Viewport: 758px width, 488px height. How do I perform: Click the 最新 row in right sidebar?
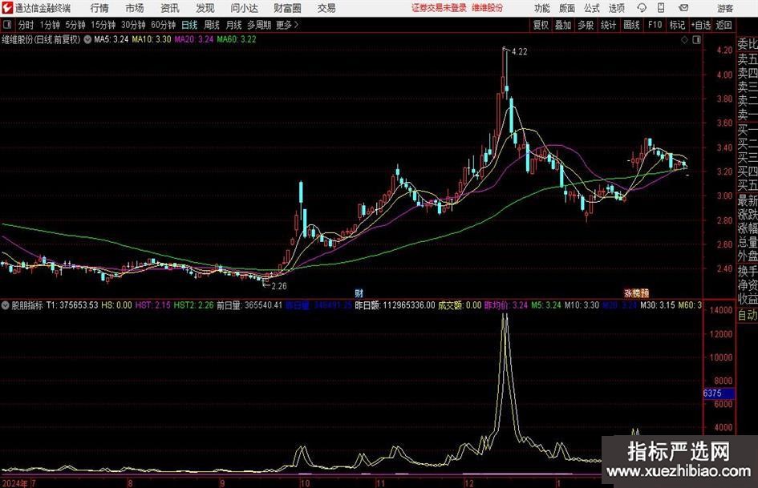click(x=748, y=200)
